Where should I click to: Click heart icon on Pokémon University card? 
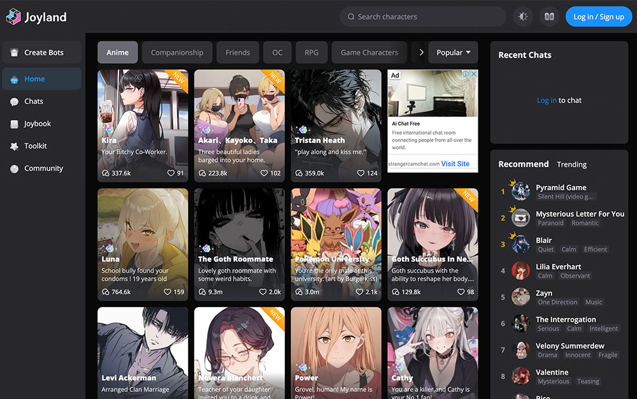pyautogui.click(x=359, y=292)
